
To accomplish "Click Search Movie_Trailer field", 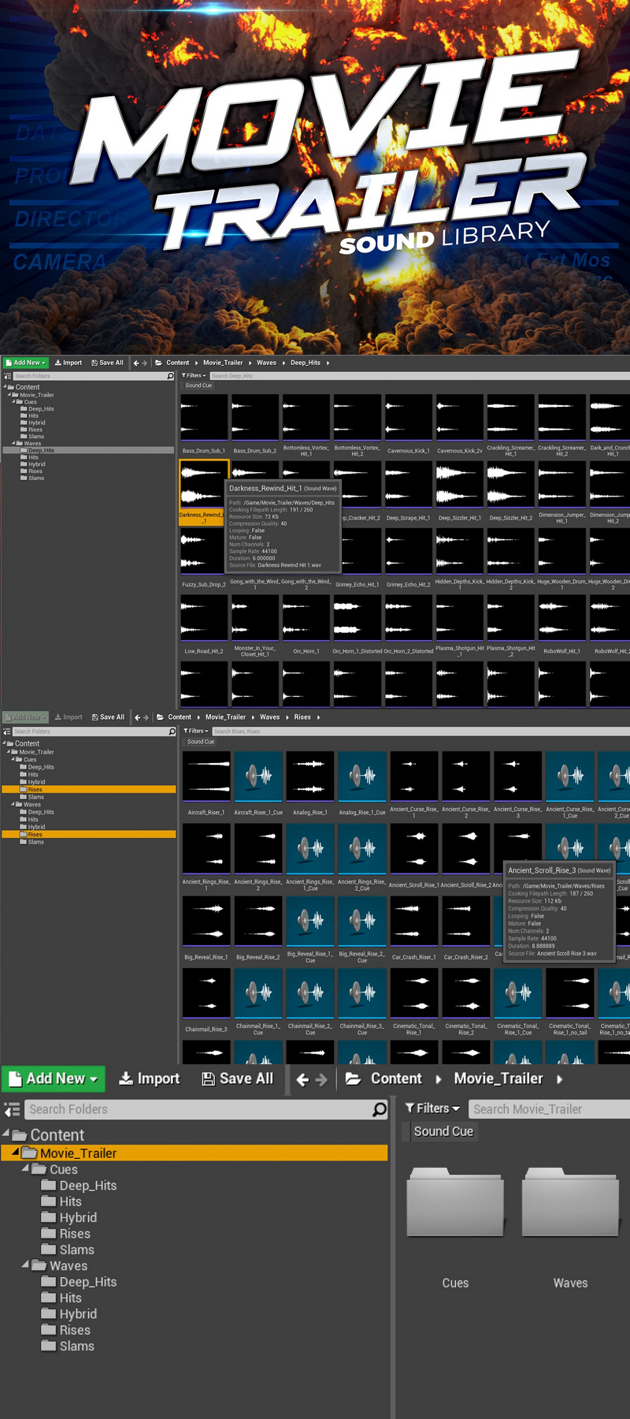I will (x=549, y=1109).
